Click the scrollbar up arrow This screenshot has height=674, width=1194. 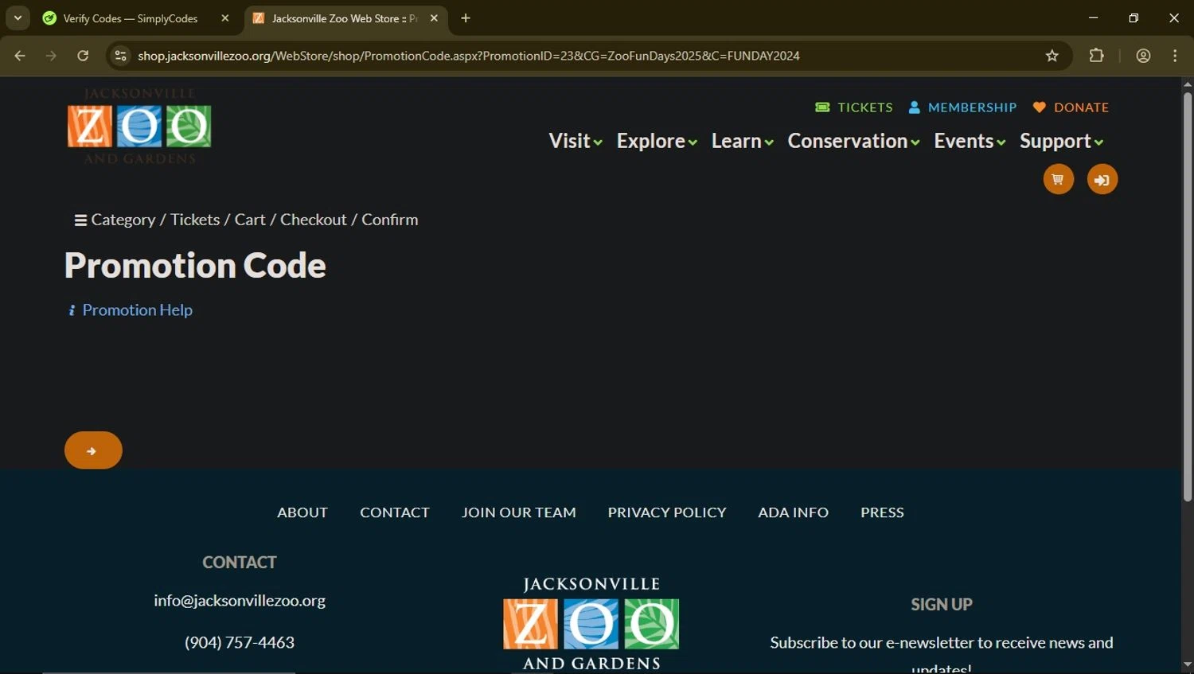[x=1188, y=84]
